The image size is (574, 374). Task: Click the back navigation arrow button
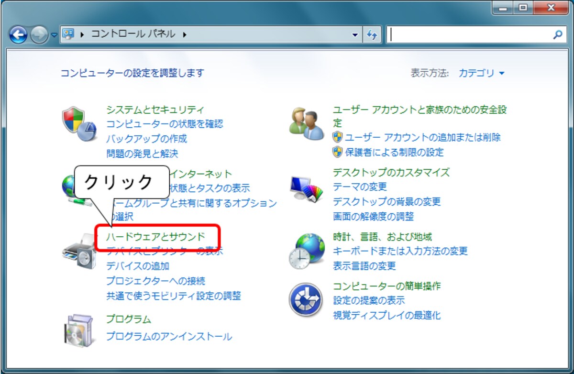point(18,34)
